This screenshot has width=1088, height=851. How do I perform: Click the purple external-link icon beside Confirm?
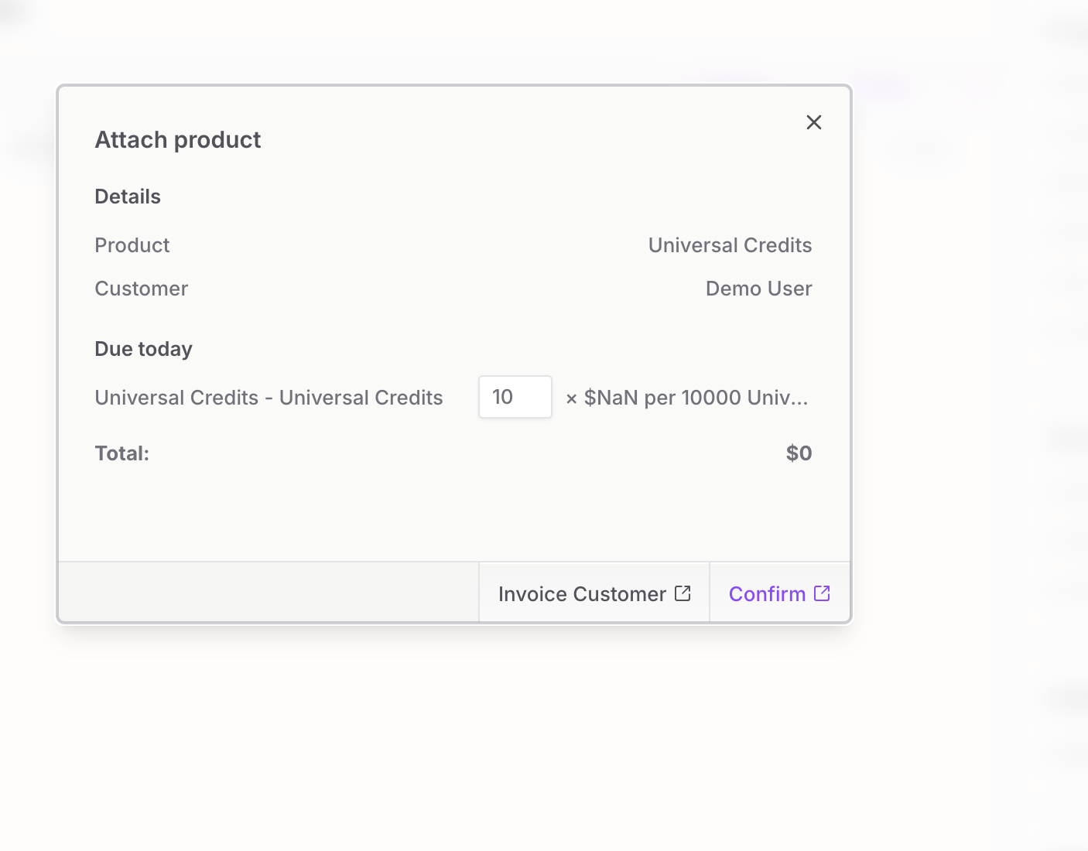822,593
